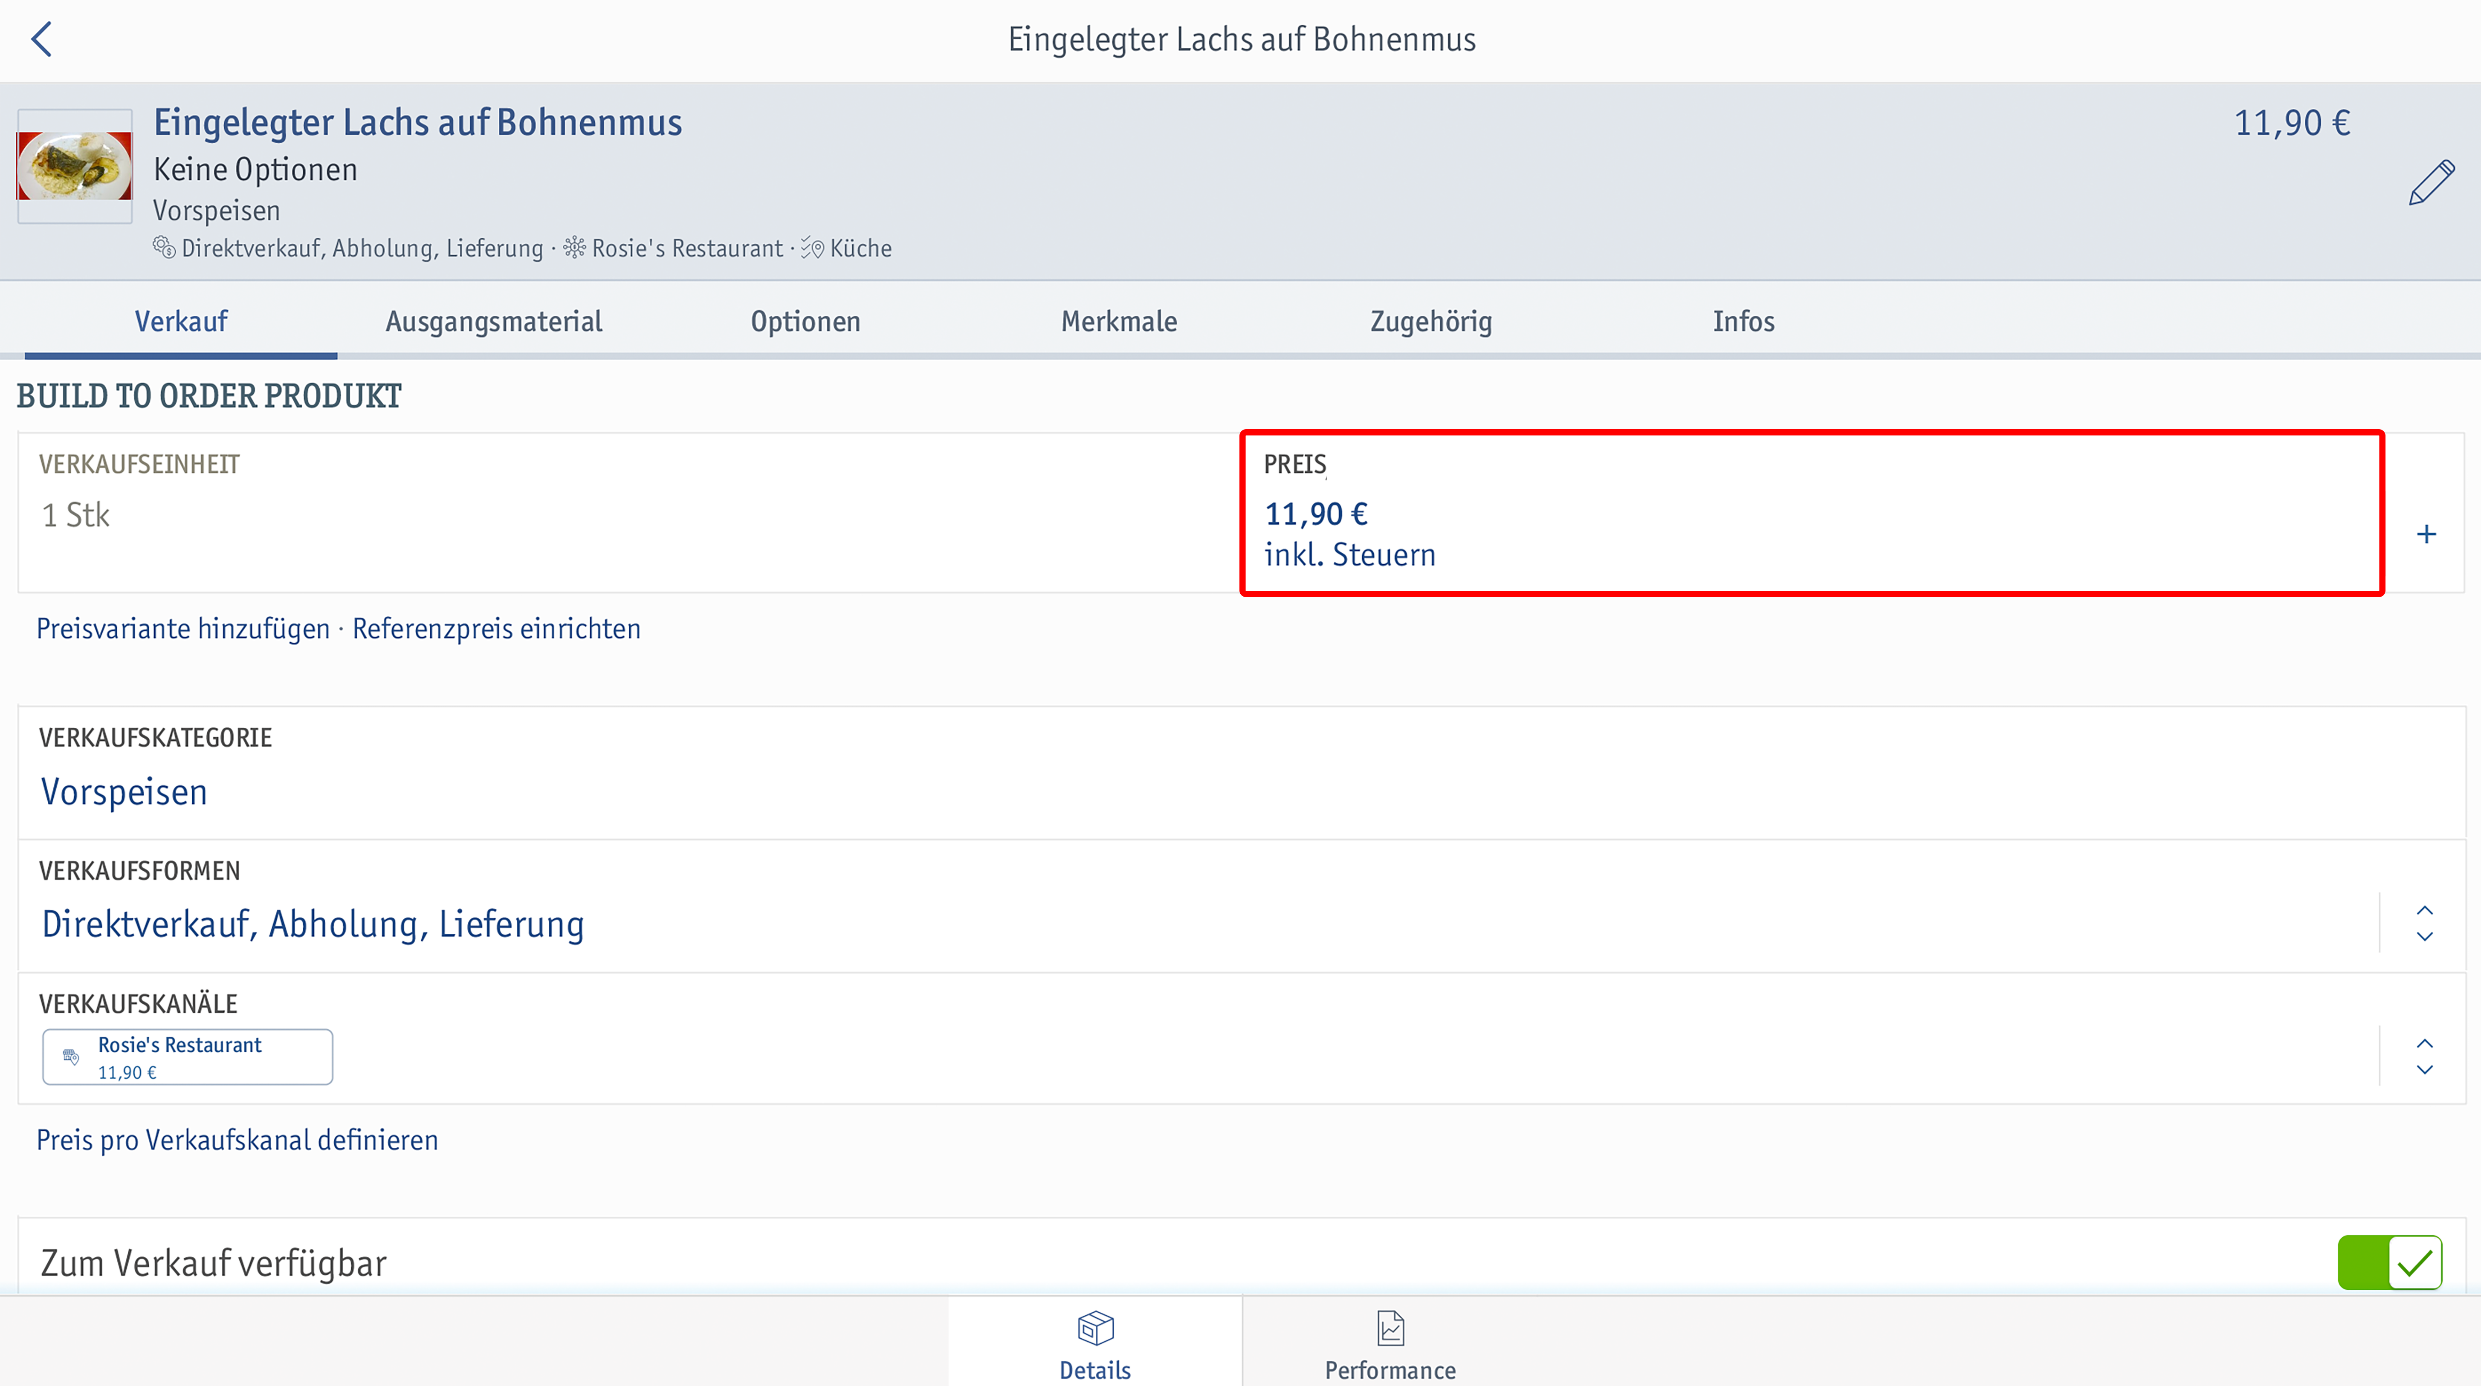Click the Verkaufseinheit 1 Stk field
Screen dimensions: 2481x1386
point(630,513)
